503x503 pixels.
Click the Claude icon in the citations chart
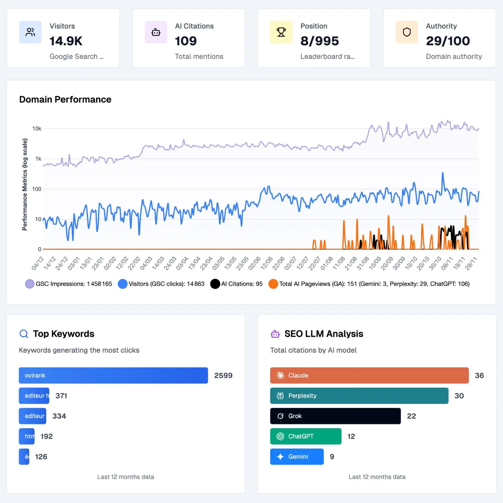(280, 375)
